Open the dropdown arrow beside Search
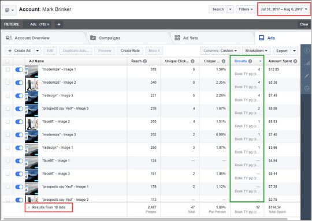Image resolution: width=312 pixels, height=221 pixels. [x=231, y=9]
